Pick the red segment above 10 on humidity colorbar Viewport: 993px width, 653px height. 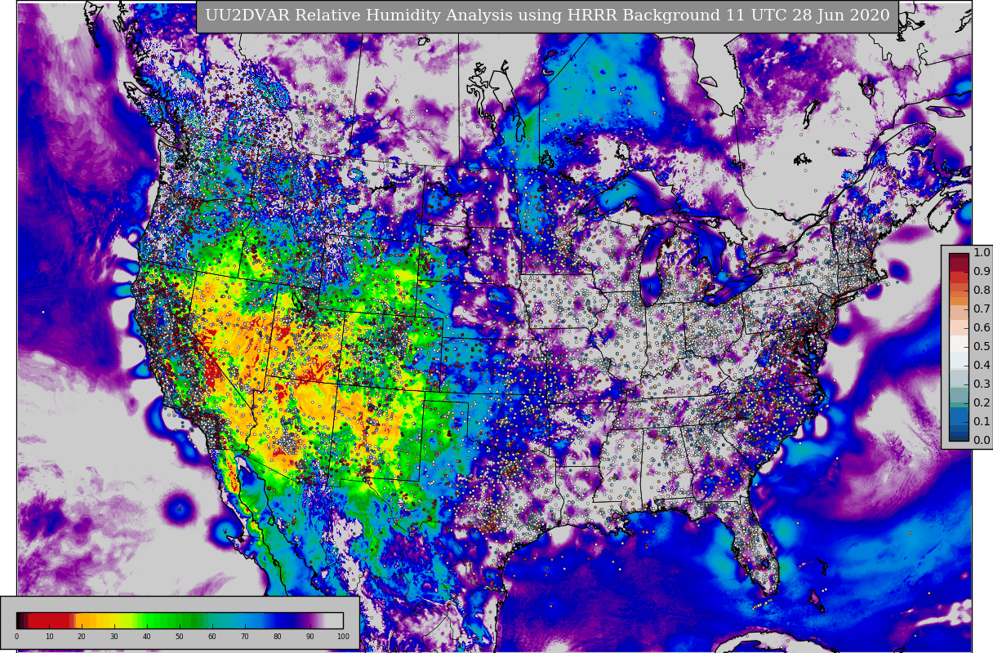[49, 620]
